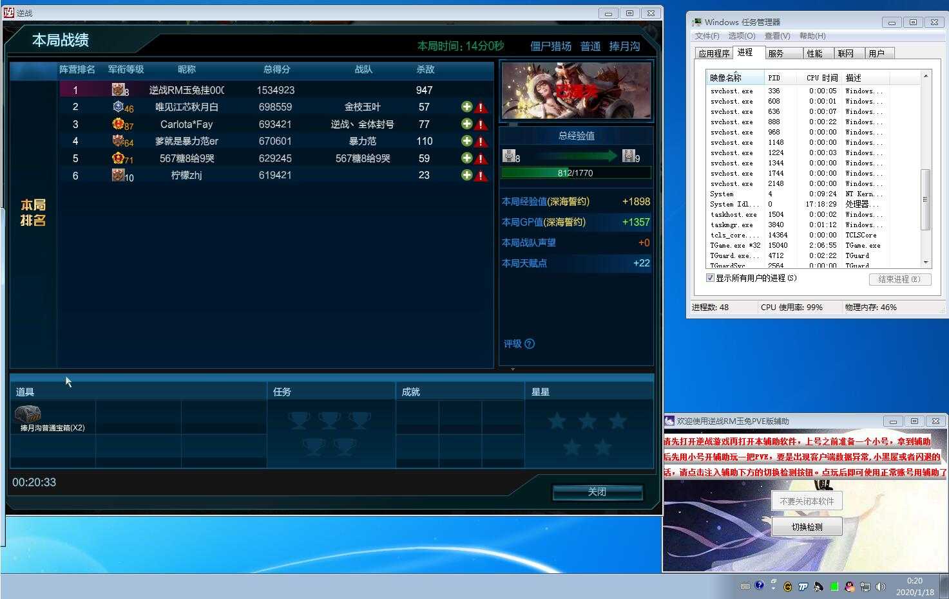Add player 567糖8给9哭 as friend
The image size is (949, 599).
466,158
